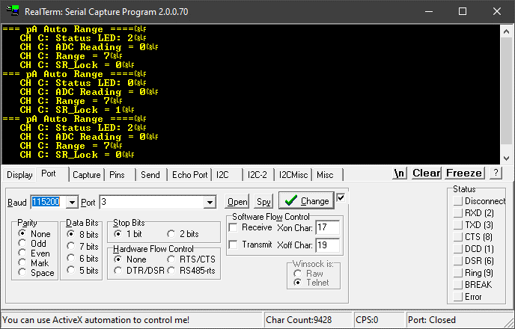
Task: Click the BREAK status indicator
Action: click(x=458, y=284)
